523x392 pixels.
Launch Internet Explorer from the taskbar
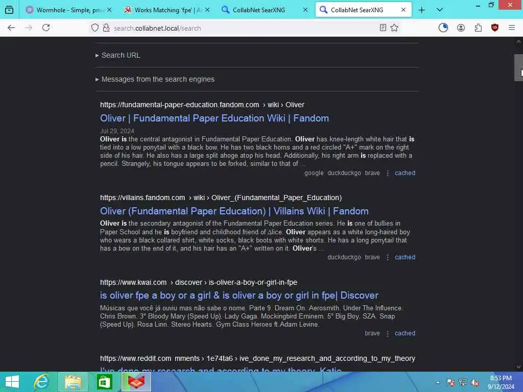(x=42, y=382)
